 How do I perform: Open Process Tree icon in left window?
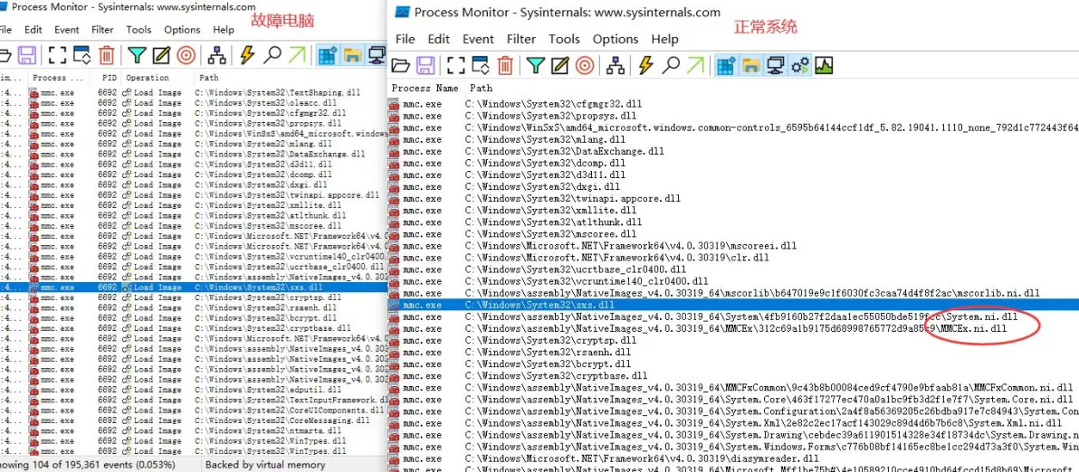216,55
